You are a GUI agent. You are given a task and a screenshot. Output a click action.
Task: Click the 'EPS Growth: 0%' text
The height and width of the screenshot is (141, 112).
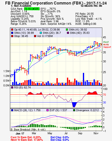coord(51,11)
